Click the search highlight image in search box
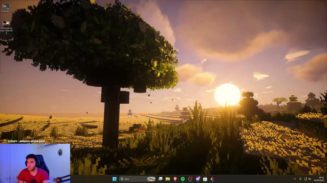Viewport: 327px width, 183px height. pos(151,179)
